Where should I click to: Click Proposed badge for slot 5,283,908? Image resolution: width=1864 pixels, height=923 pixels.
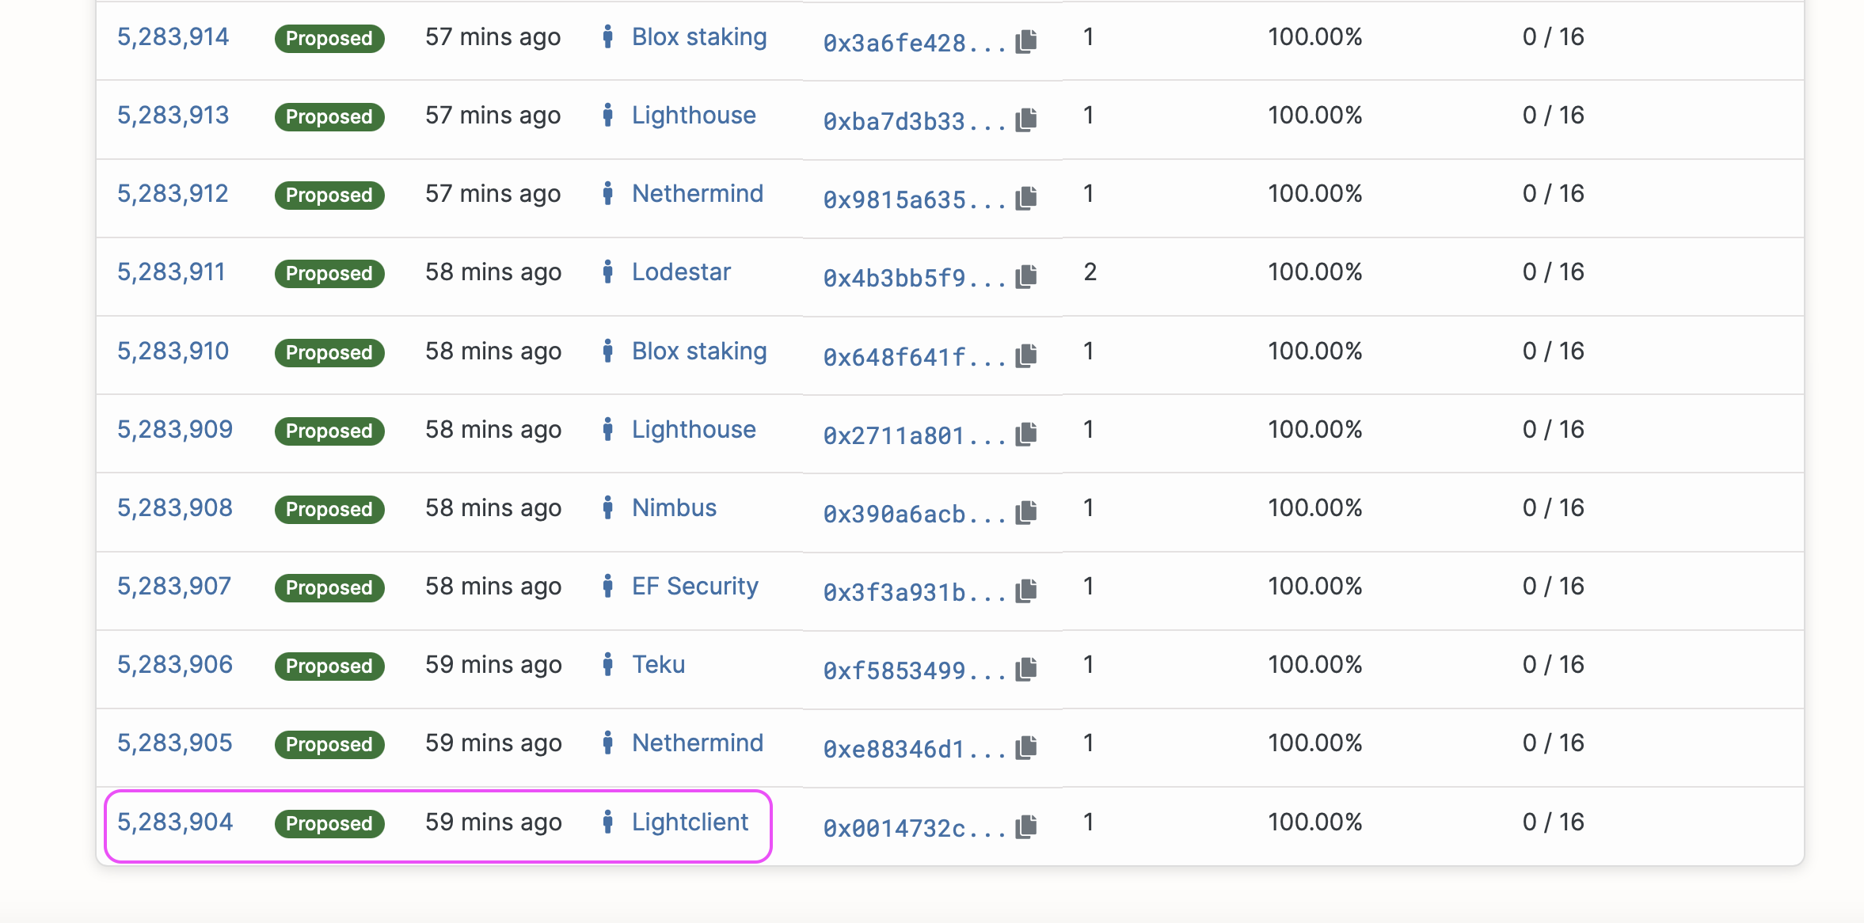(x=329, y=509)
